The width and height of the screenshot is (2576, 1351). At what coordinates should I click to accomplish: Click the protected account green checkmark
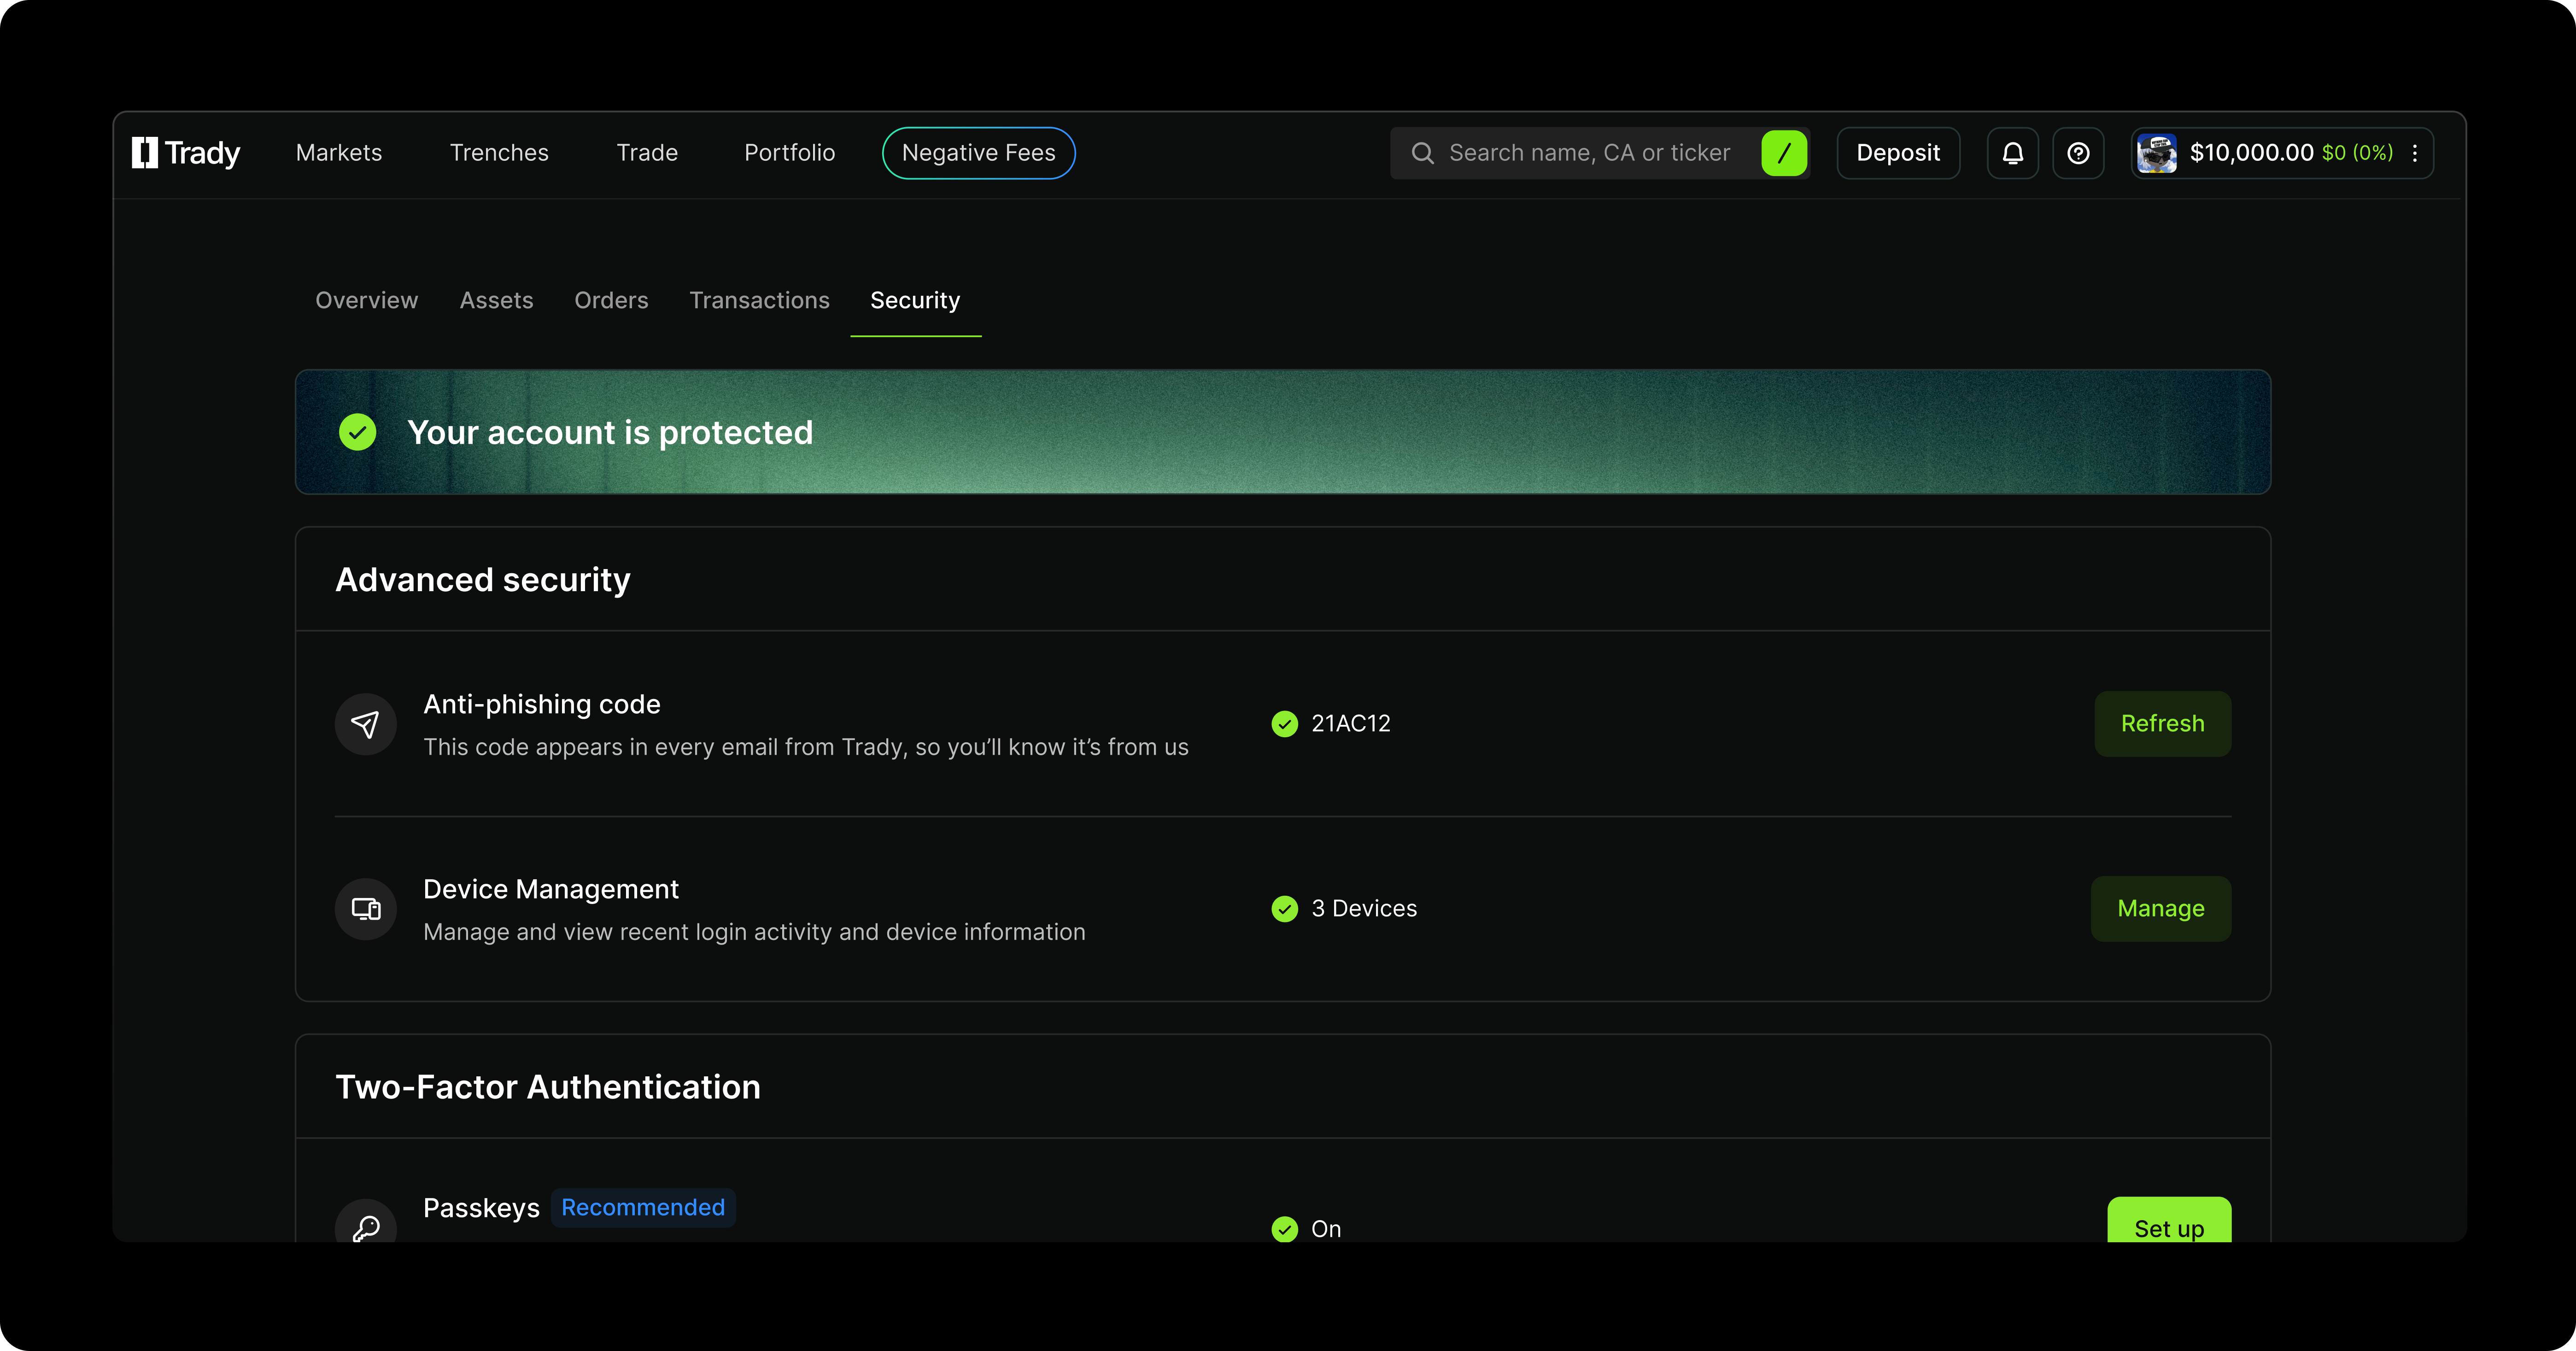click(x=357, y=432)
